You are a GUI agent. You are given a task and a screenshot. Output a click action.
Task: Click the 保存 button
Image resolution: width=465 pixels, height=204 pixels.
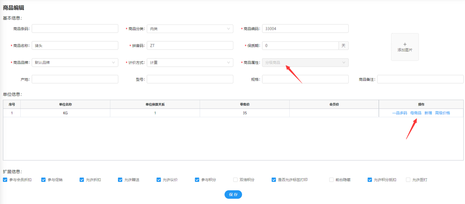(x=233, y=195)
